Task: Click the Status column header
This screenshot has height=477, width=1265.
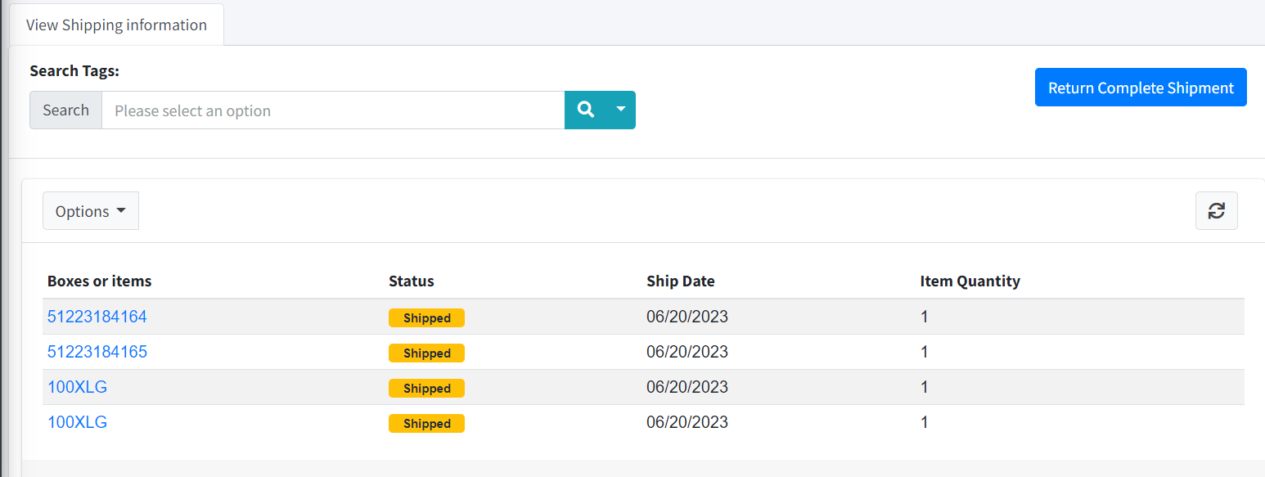Action: point(411,281)
